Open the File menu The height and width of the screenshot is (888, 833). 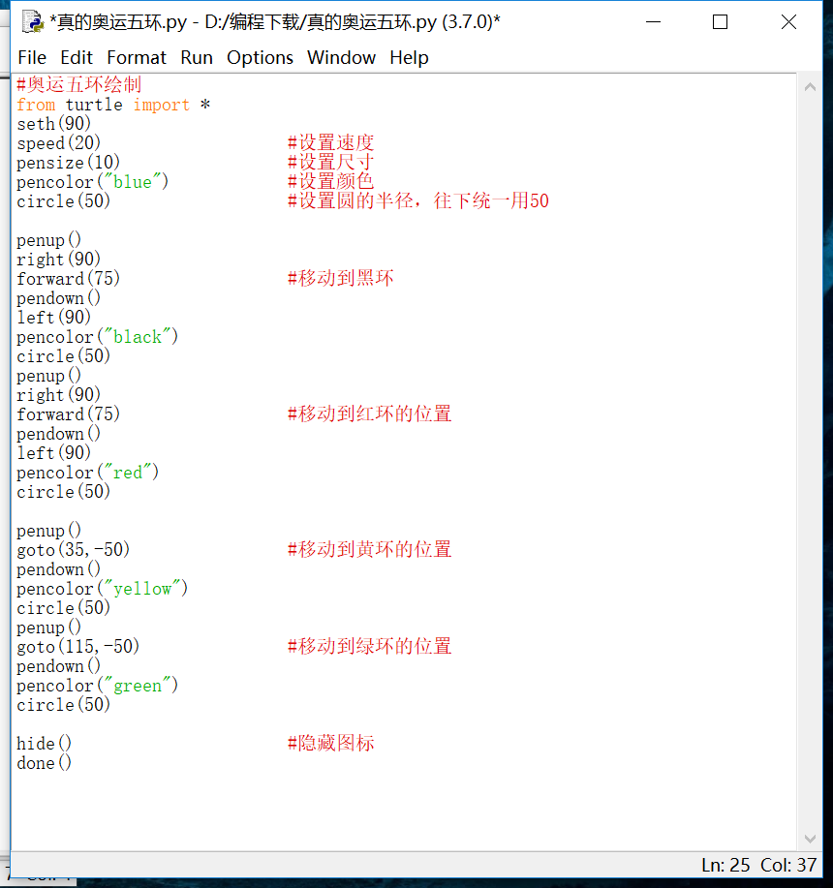click(32, 58)
